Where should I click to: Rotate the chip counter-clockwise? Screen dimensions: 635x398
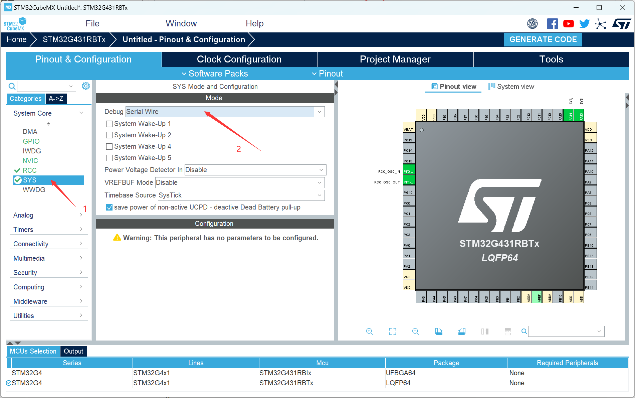pyautogui.click(x=462, y=331)
